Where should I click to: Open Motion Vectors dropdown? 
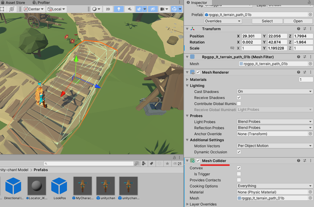coord(274,146)
